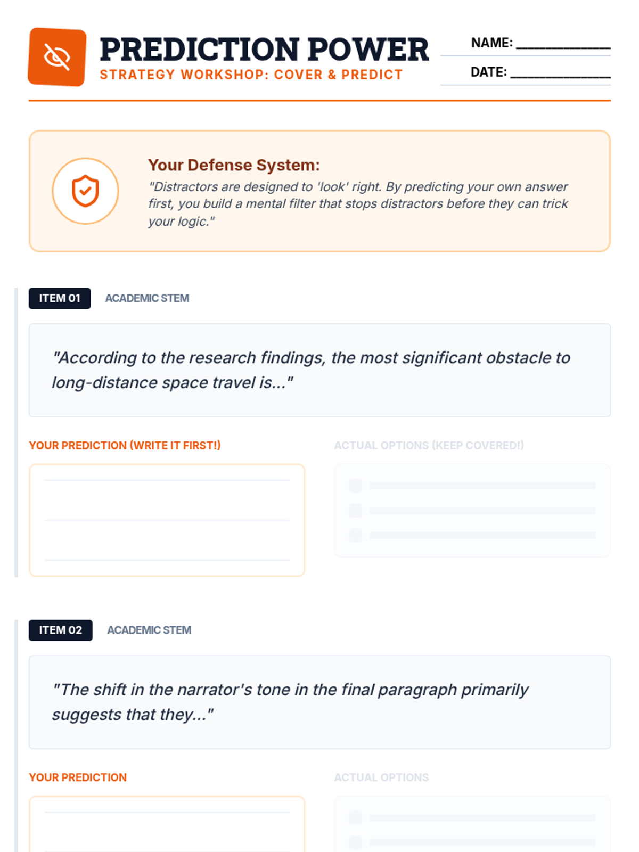The width and height of the screenshot is (639, 852).
Task: Click the PREDICTION POWER title
Action: tap(264, 49)
